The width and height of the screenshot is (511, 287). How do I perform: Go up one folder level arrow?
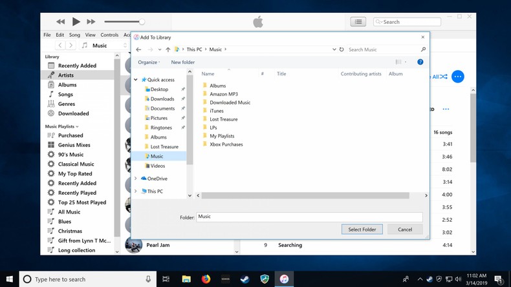pos(168,50)
